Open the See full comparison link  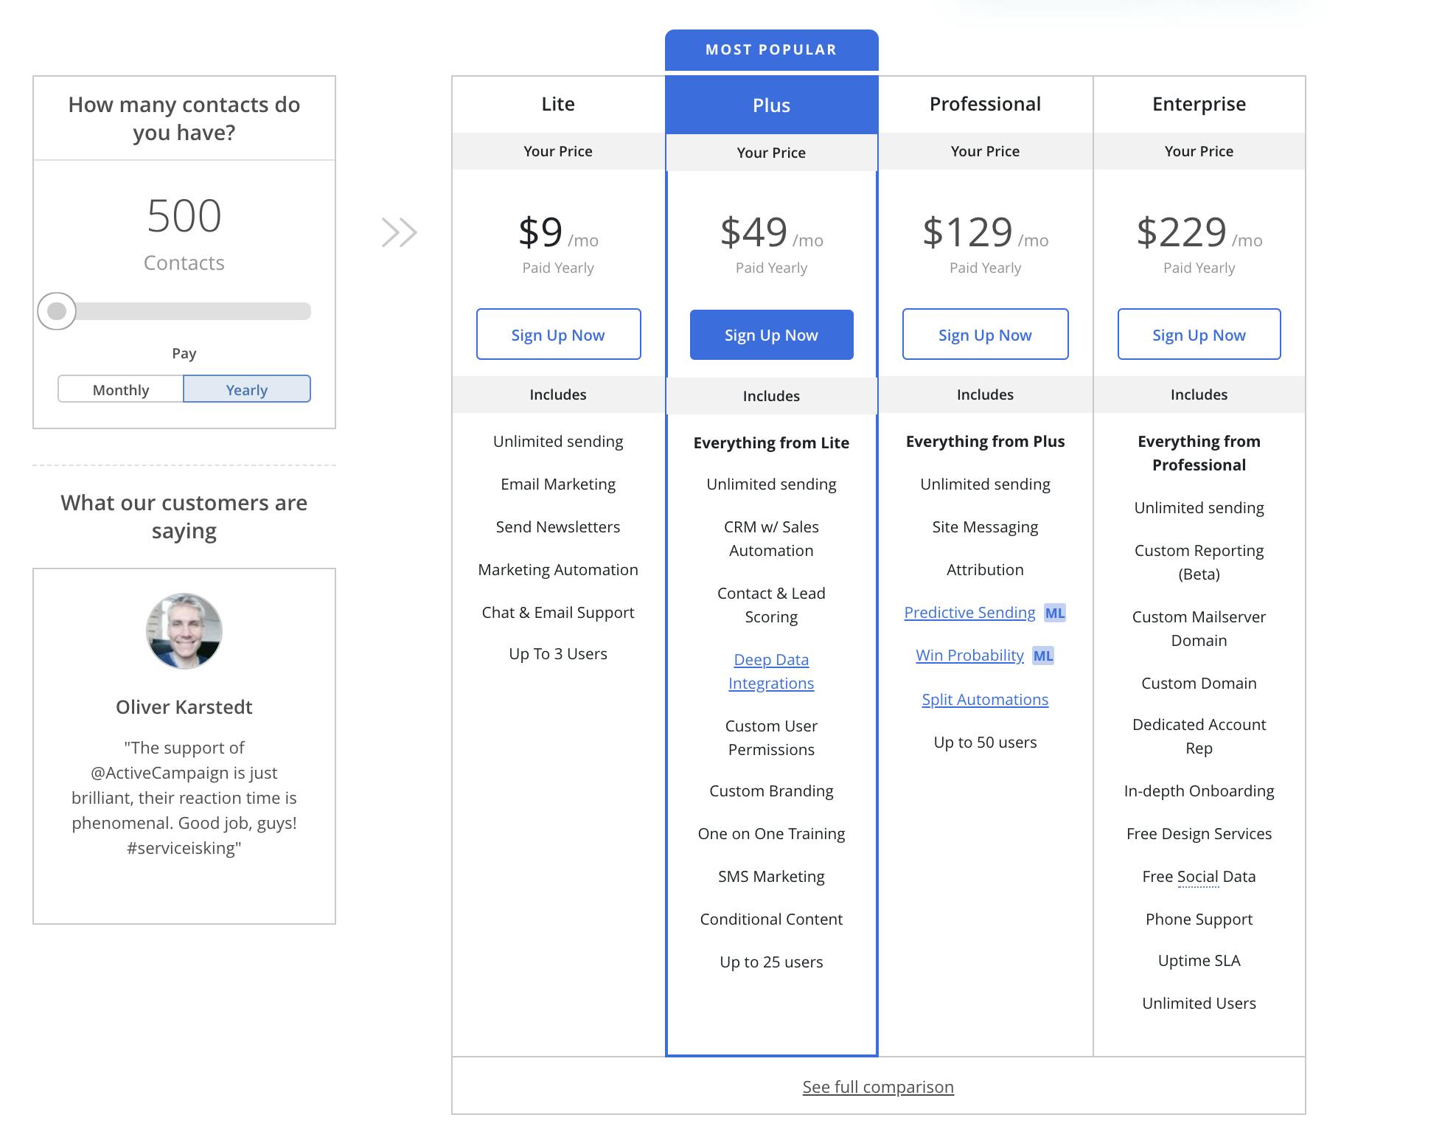[878, 1087]
